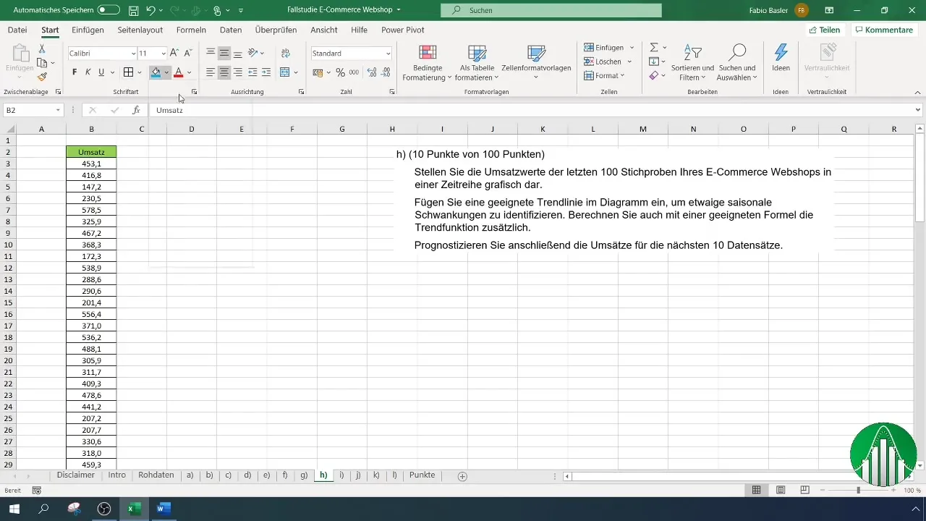Add a new sheet plus icon
Screen dimensions: 926x521
[x=462, y=476]
